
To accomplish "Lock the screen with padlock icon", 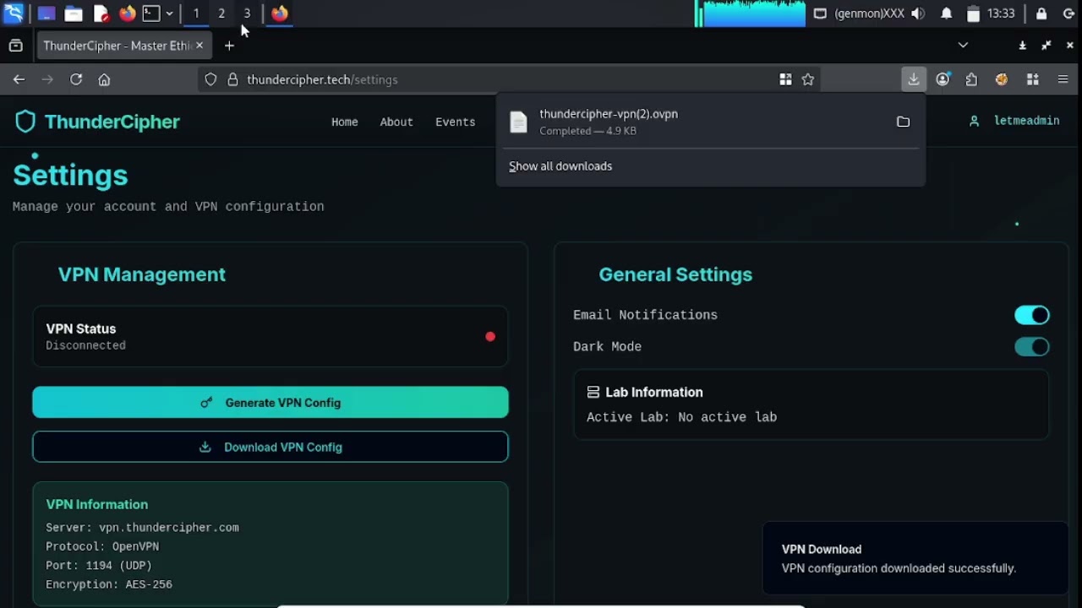I will [x=1041, y=14].
